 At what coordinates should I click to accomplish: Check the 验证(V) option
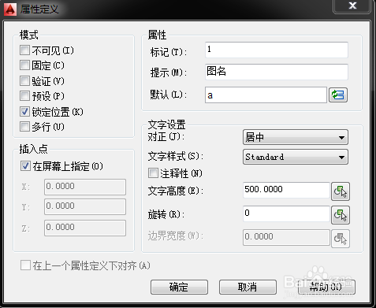tap(24, 81)
